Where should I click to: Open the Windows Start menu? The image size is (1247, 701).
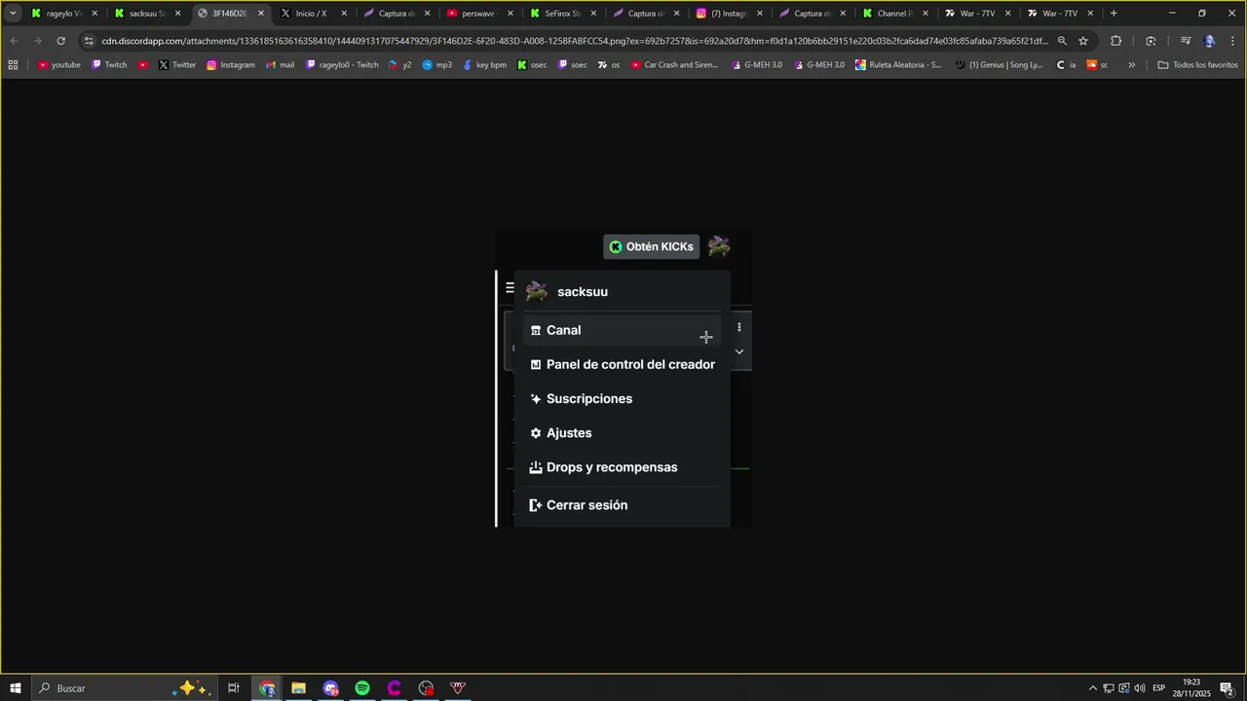click(16, 688)
